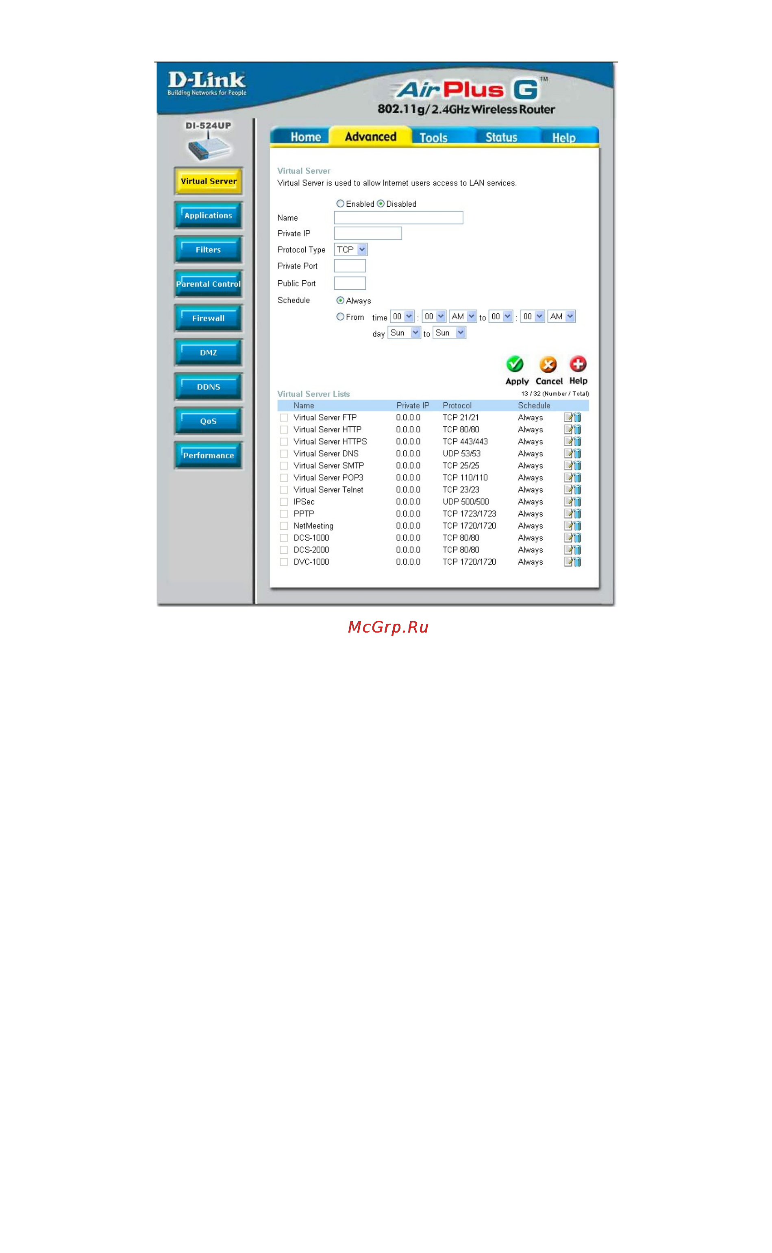Open the start hour dropdown
This screenshot has width=772, height=1253.
click(402, 317)
